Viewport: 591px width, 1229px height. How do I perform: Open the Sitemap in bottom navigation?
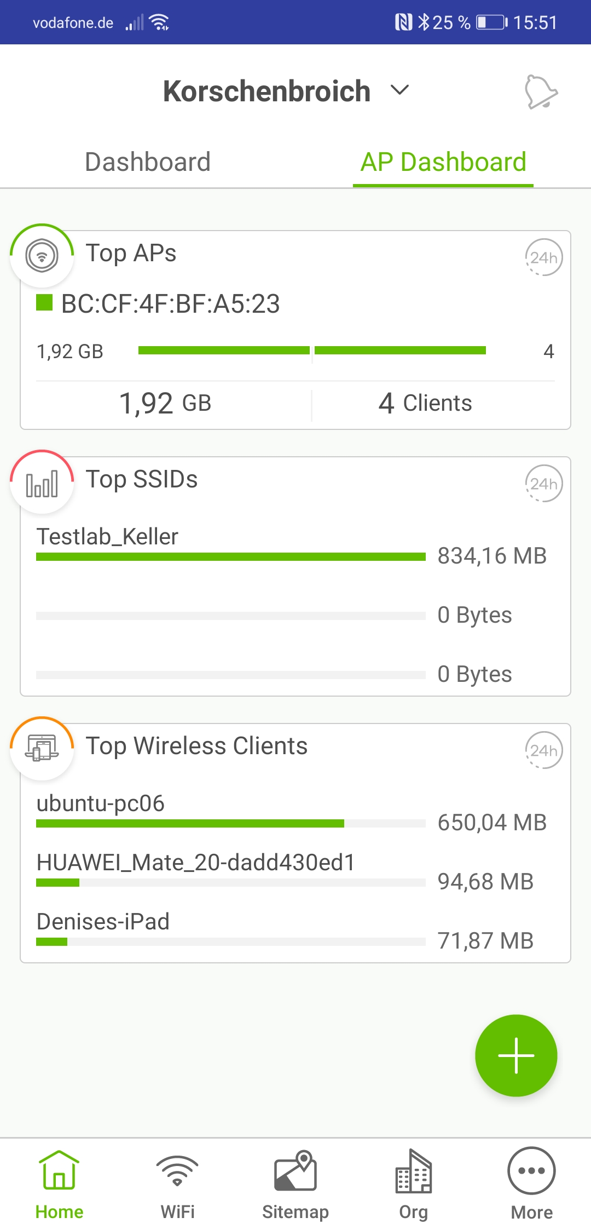tap(296, 1184)
